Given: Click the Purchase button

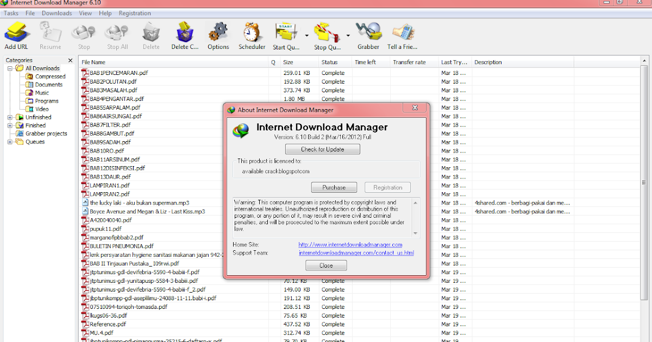Looking at the screenshot, I should pos(334,187).
